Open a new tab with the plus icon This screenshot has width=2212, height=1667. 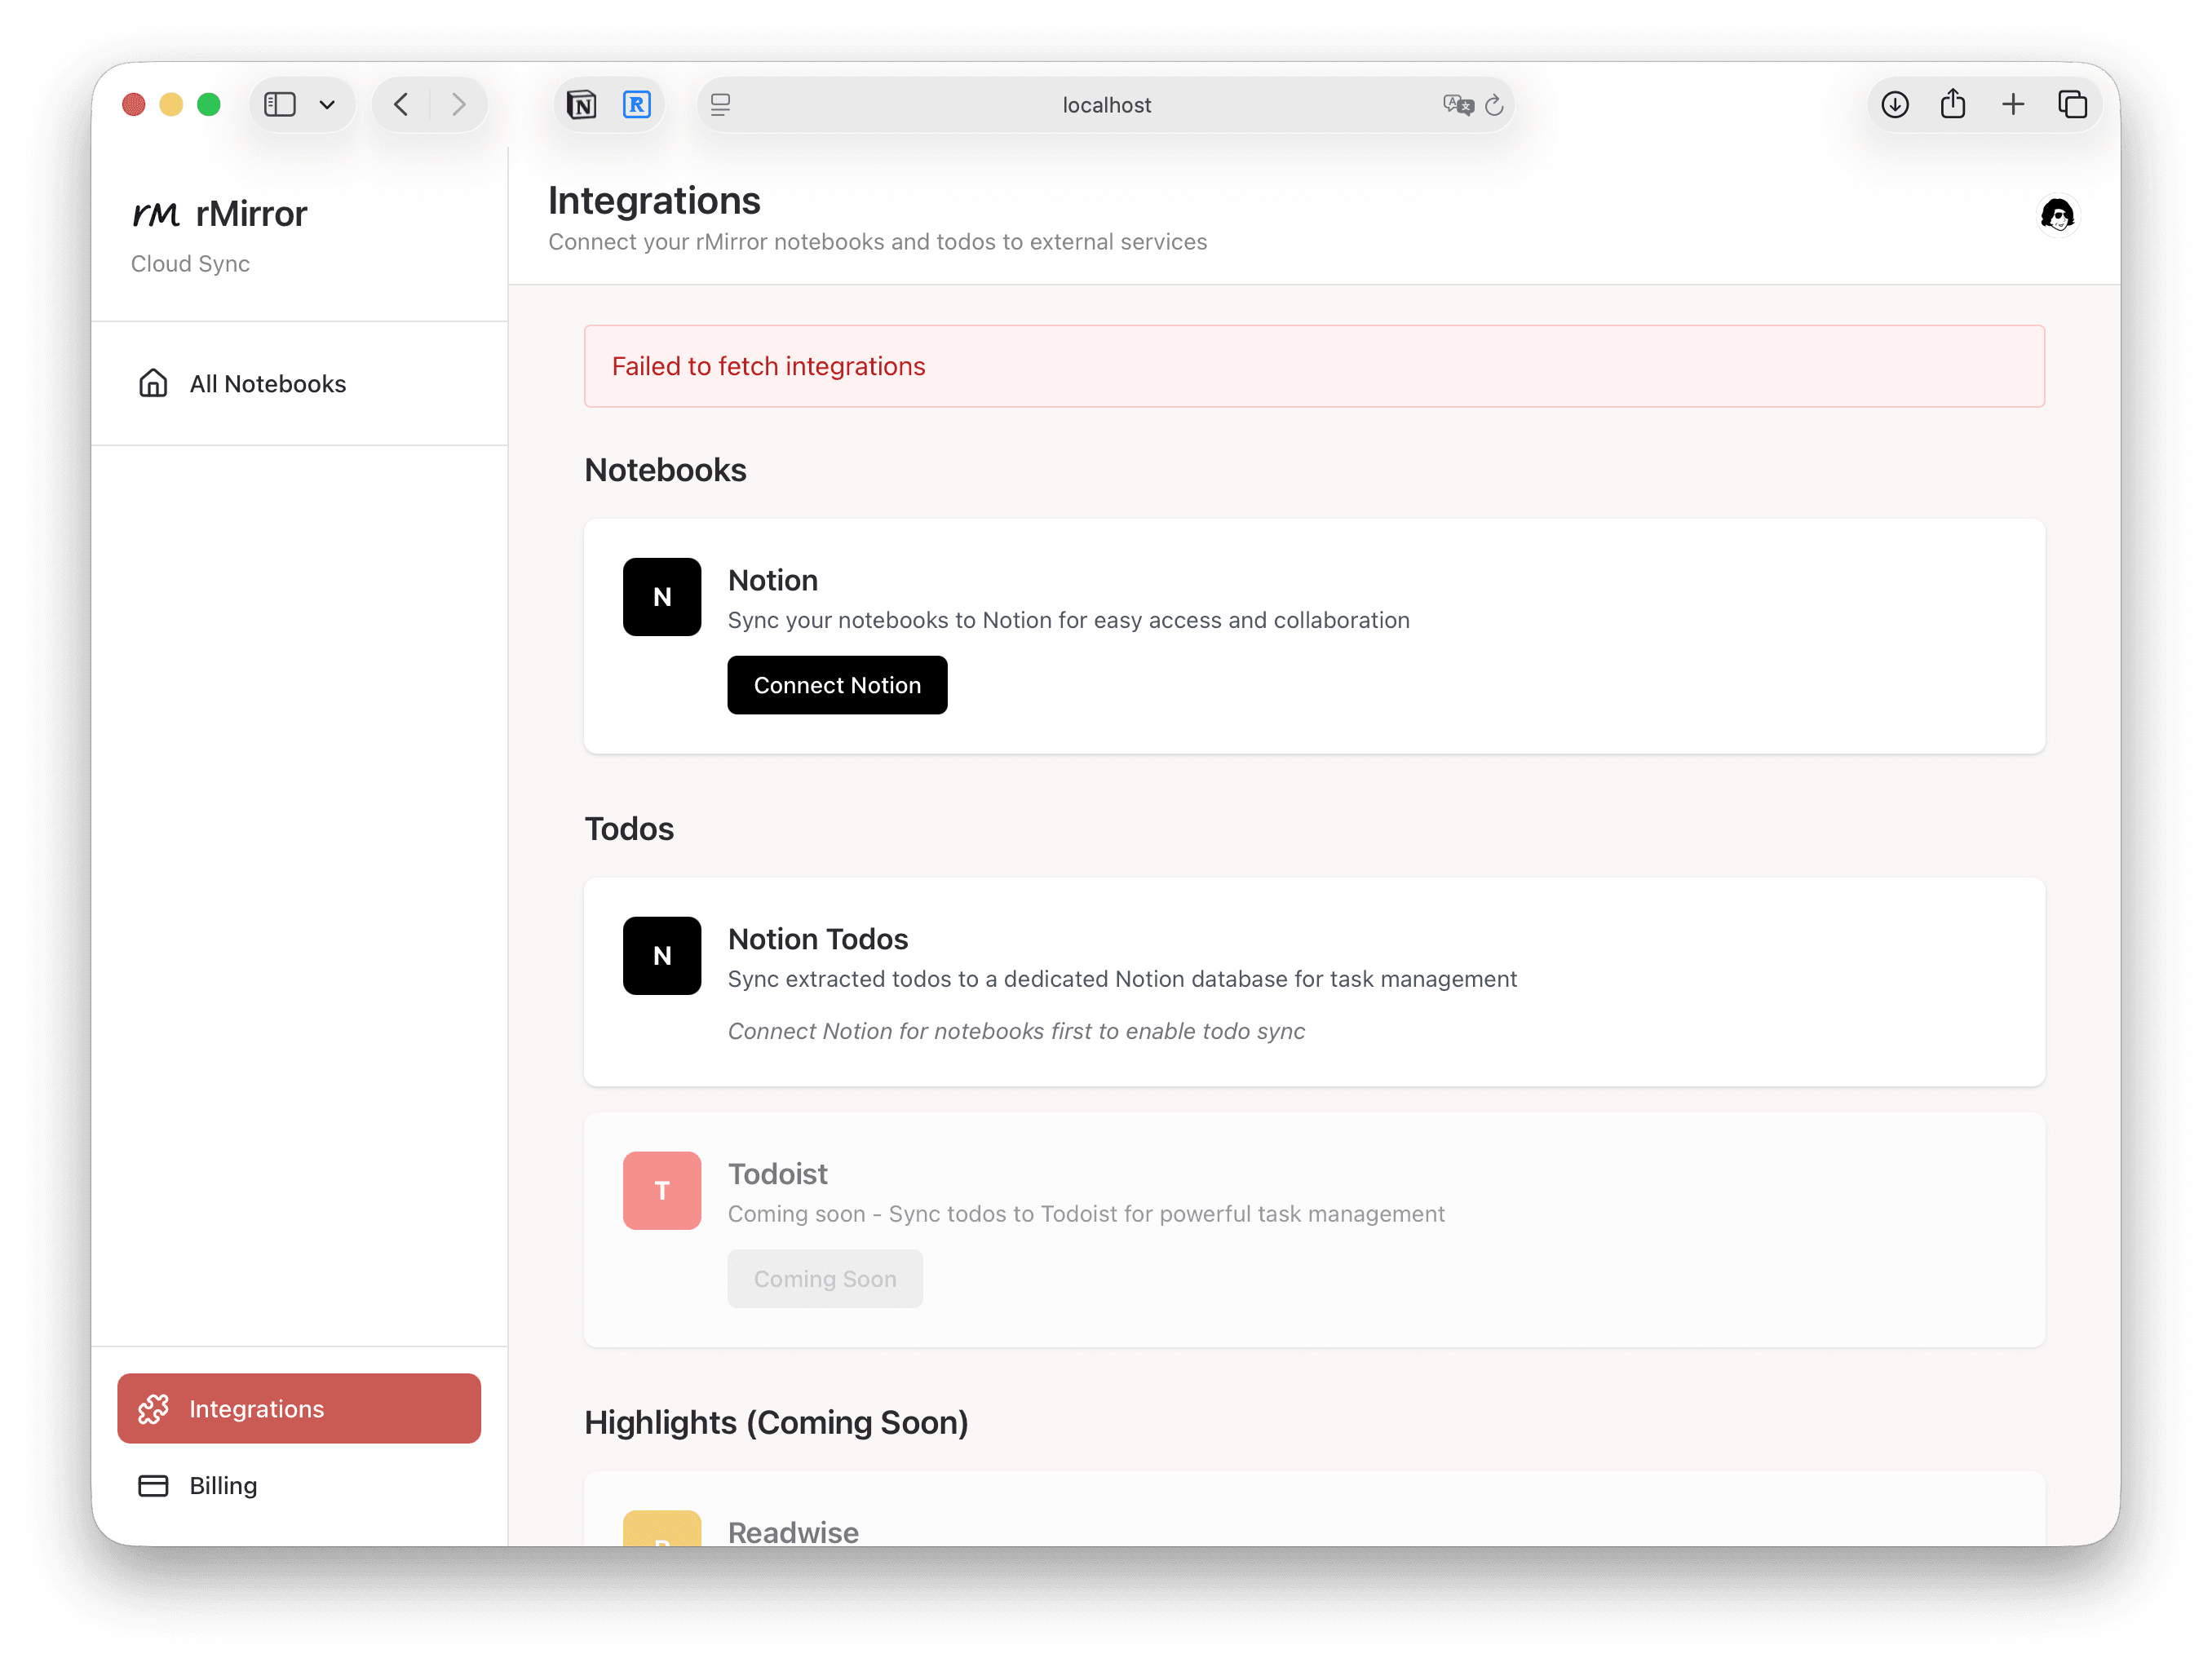pyautogui.click(x=2014, y=103)
